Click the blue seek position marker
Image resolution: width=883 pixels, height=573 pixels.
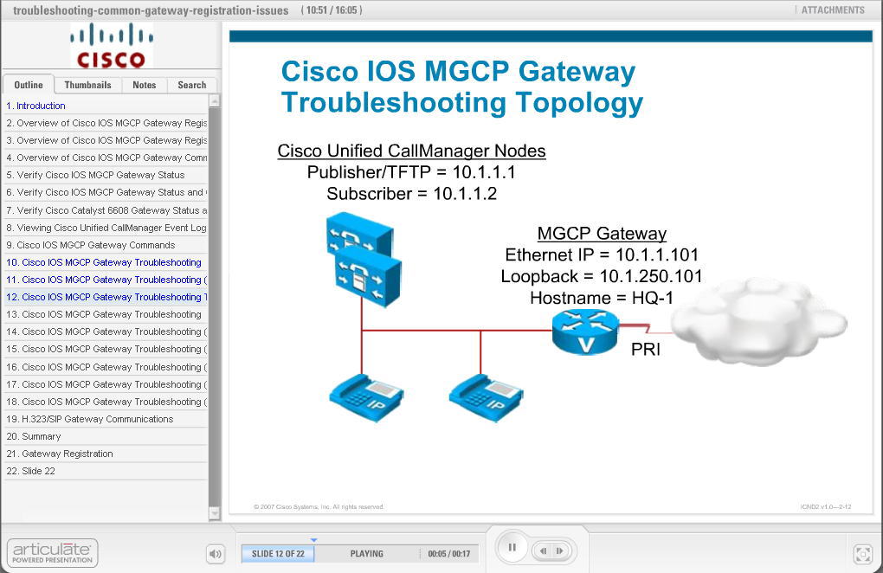point(313,540)
